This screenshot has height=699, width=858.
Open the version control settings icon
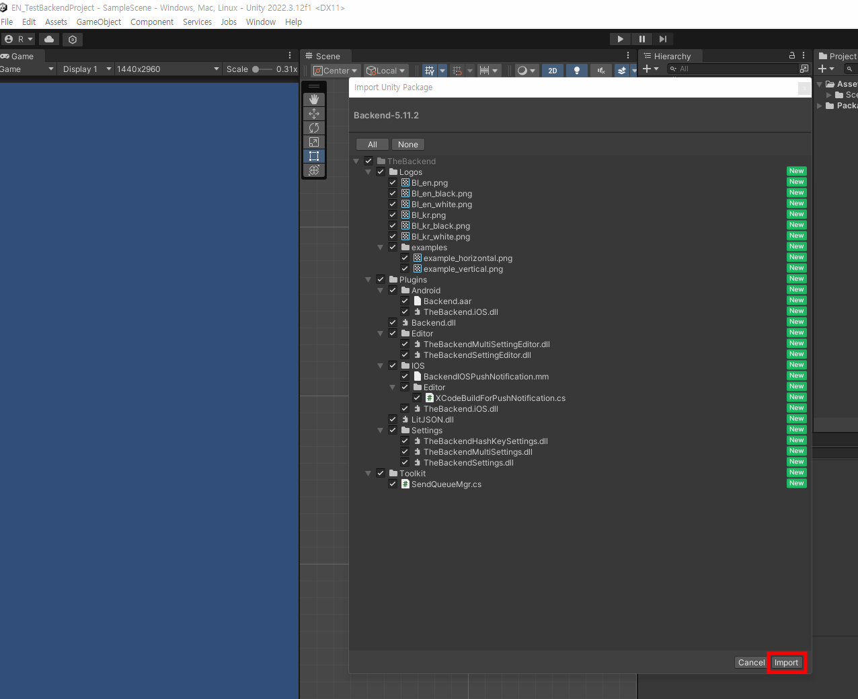(x=73, y=39)
